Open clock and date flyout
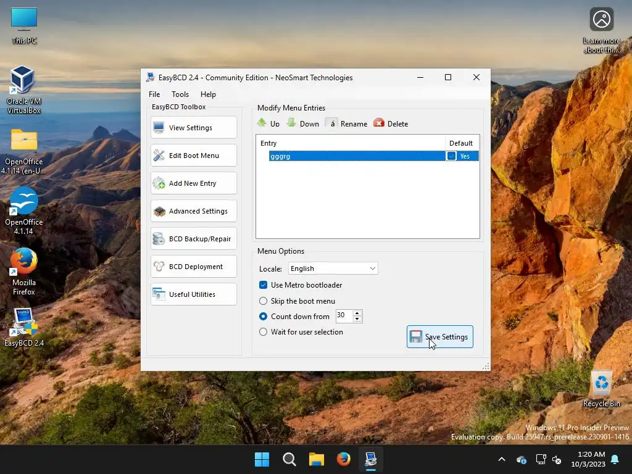 (588, 459)
